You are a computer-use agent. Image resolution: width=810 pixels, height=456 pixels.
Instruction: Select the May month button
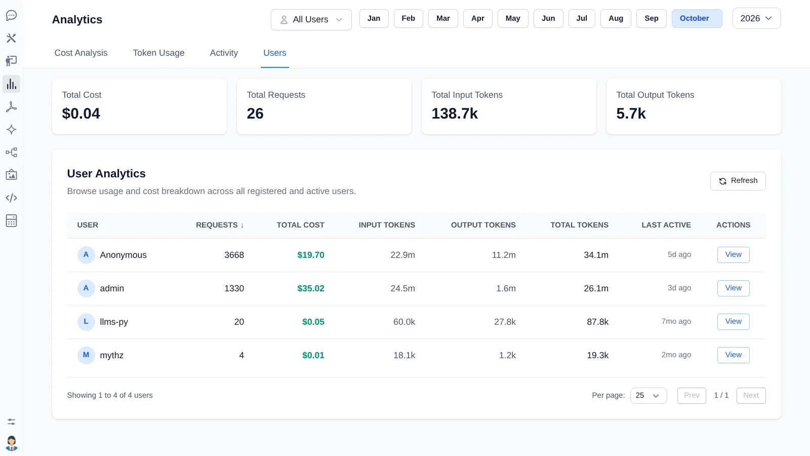tap(513, 18)
